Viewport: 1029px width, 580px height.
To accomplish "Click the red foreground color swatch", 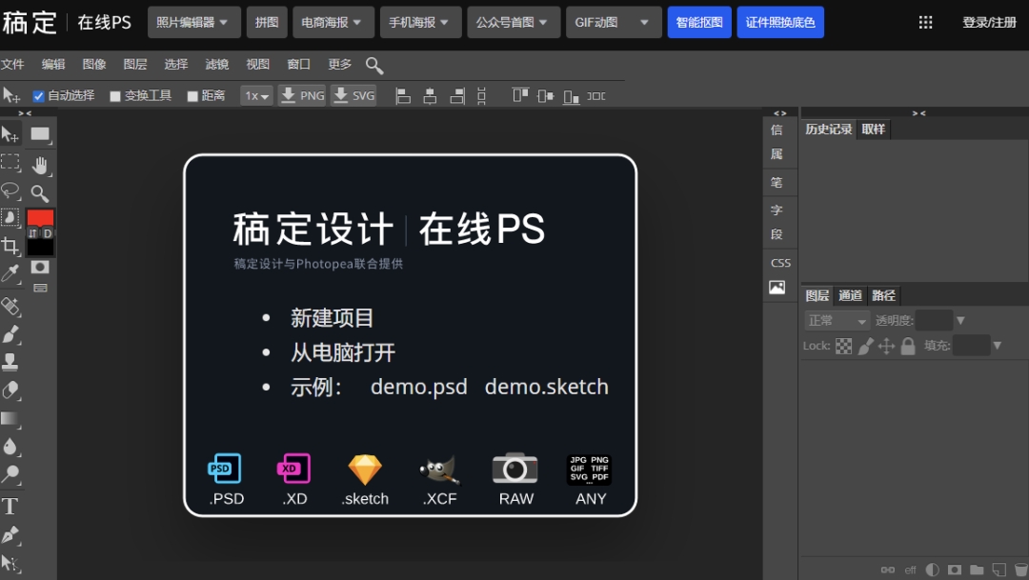I will 40,218.
